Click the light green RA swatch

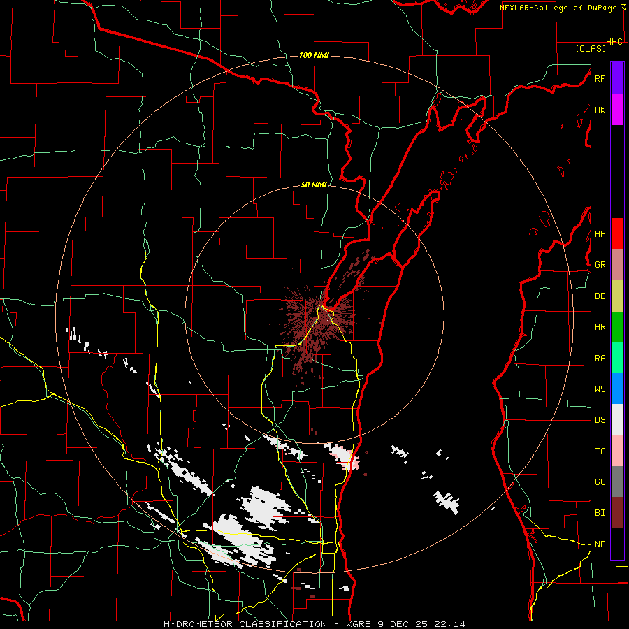pyautogui.click(x=617, y=358)
